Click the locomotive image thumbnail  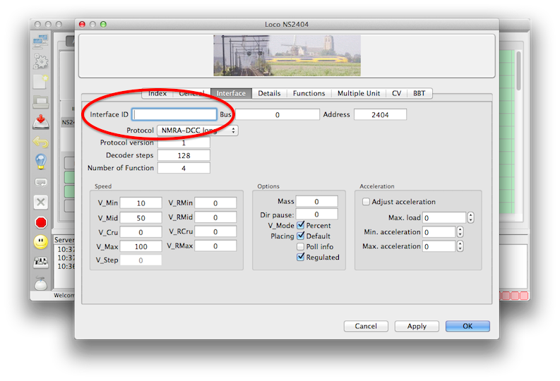(x=287, y=55)
